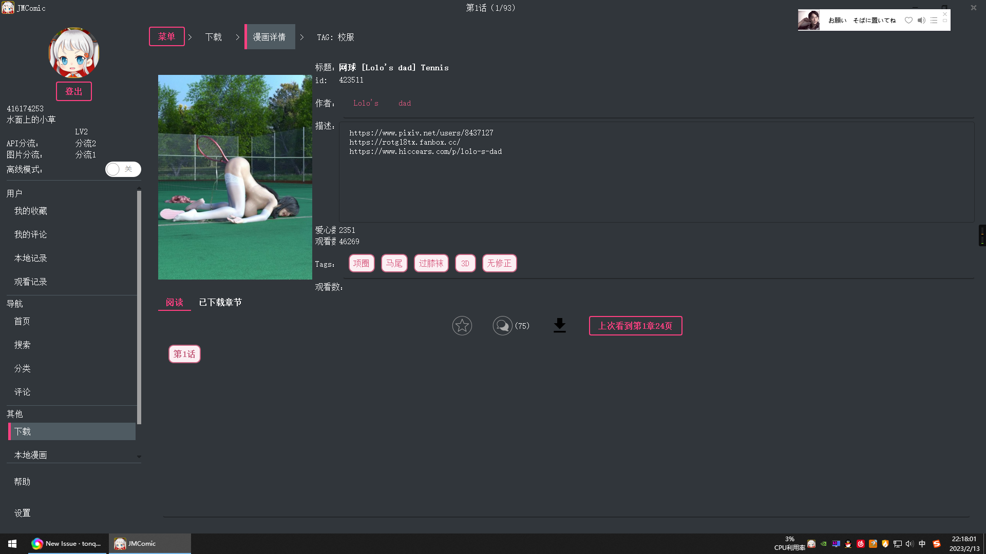Click the heart icon in the lyrics widget
This screenshot has width=986, height=554.
(x=908, y=20)
